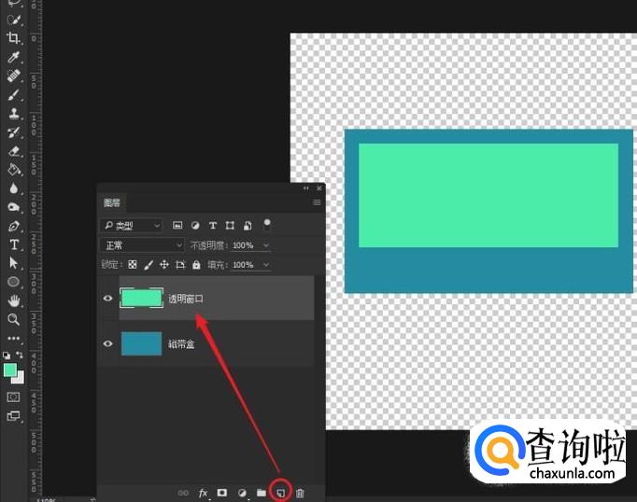This screenshot has width=637, height=502.
Task: Select the Quick Selection tool
Action: pyautogui.click(x=13, y=20)
